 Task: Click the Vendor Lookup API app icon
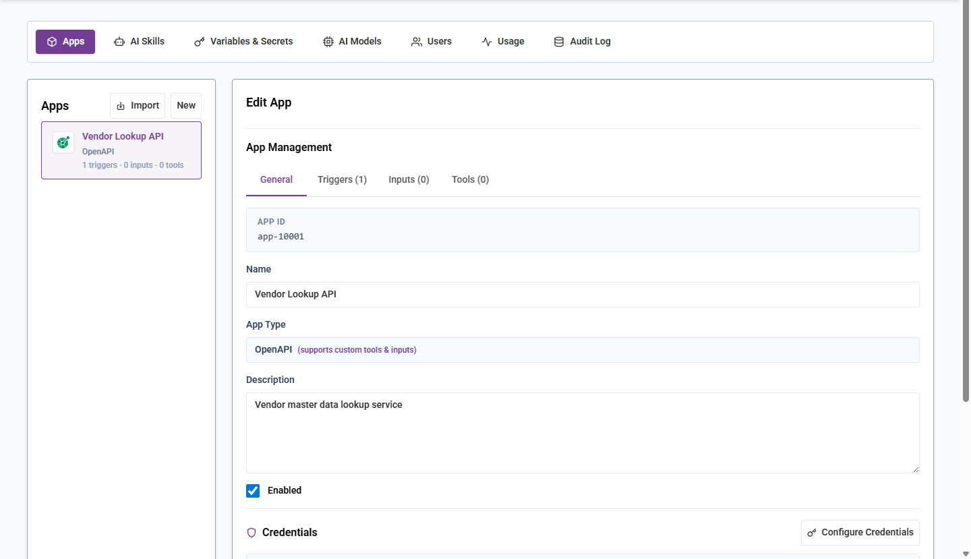(63, 142)
